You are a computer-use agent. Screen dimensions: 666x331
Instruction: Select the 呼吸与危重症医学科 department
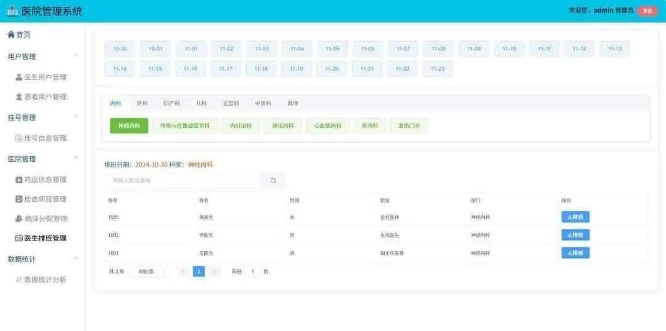pyautogui.click(x=185, y=126)
